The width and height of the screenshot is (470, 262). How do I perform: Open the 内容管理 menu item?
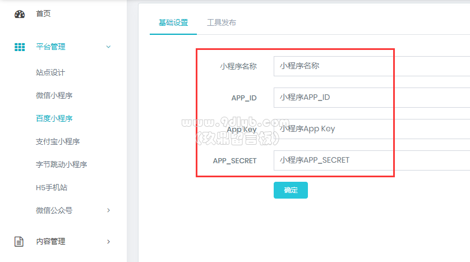pyautogui.click(x=50, y=242)
